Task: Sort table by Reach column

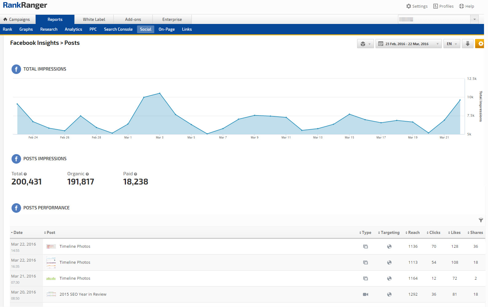Action: tap(412, 233)
